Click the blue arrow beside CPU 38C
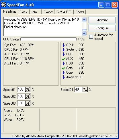Screen dimensions: 119x139 point(64,54)
